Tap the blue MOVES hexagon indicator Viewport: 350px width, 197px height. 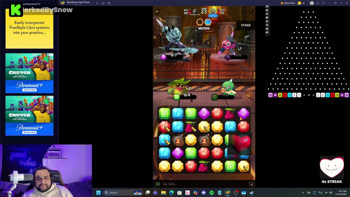click(x=208, y=22)
